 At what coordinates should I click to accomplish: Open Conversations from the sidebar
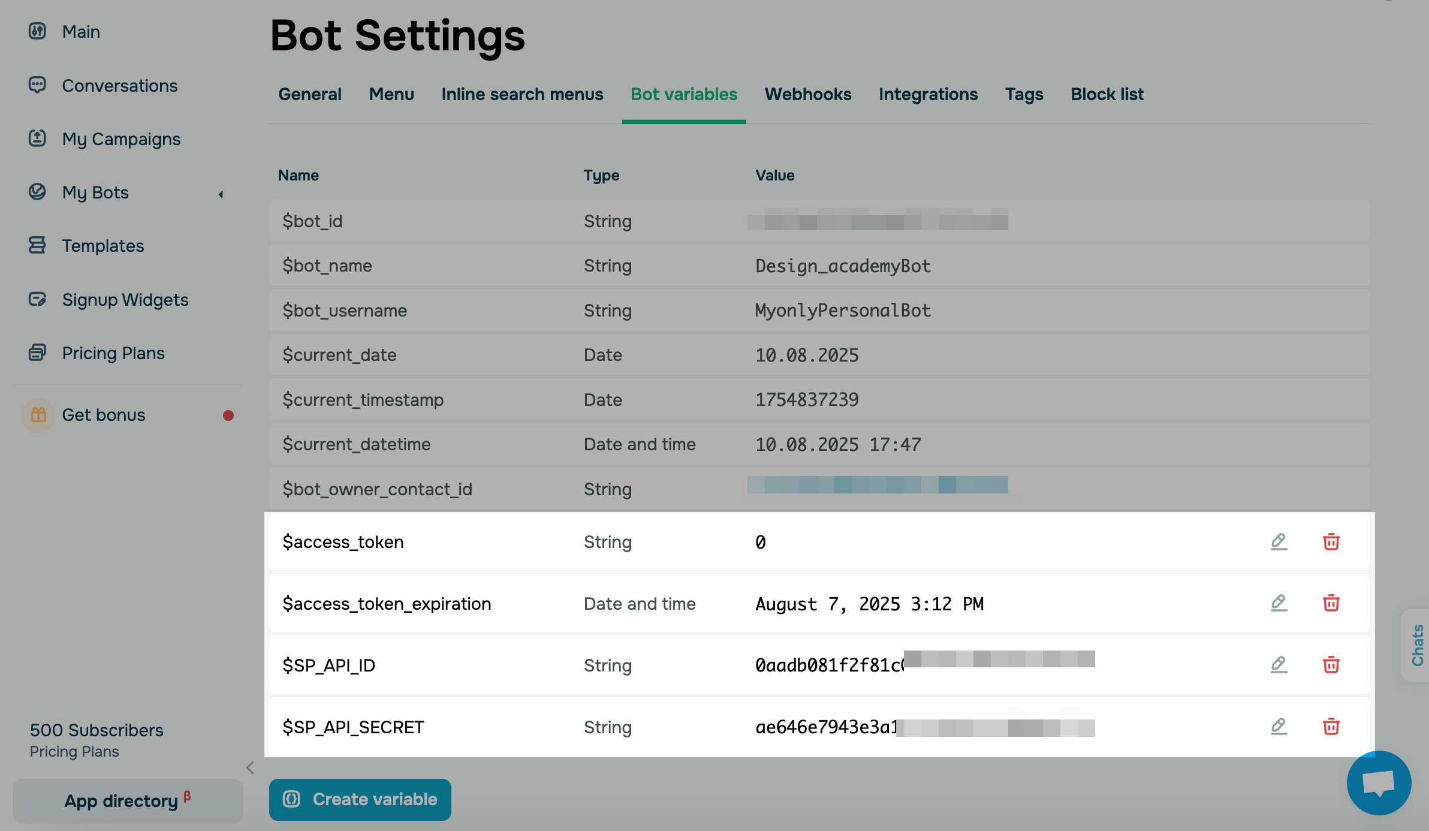119,86
